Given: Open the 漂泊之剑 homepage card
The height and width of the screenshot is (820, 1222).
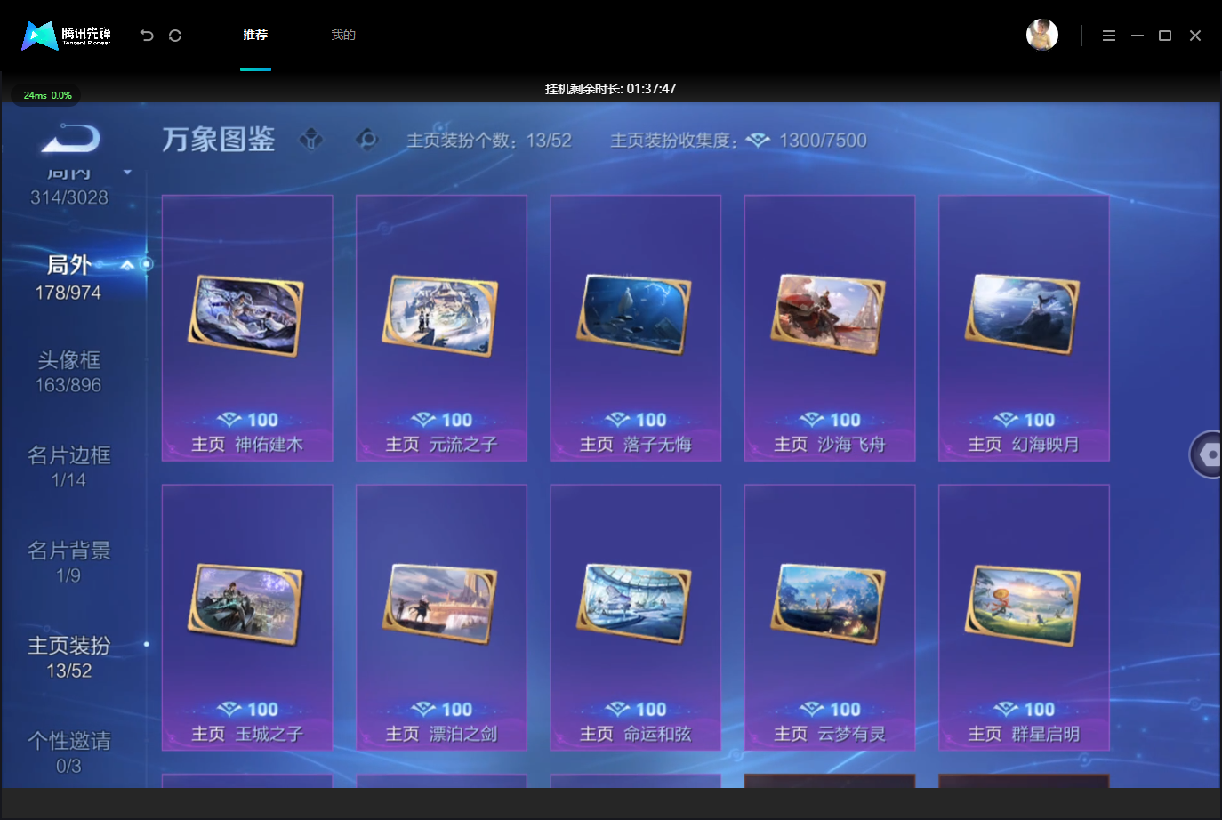Looking at the screenshot, I should (441, 617).
